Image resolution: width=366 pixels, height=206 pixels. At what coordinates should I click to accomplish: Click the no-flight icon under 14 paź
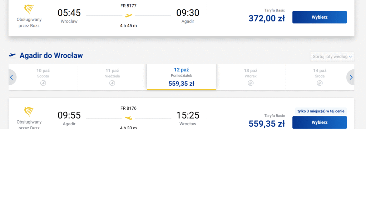point(320,83)
